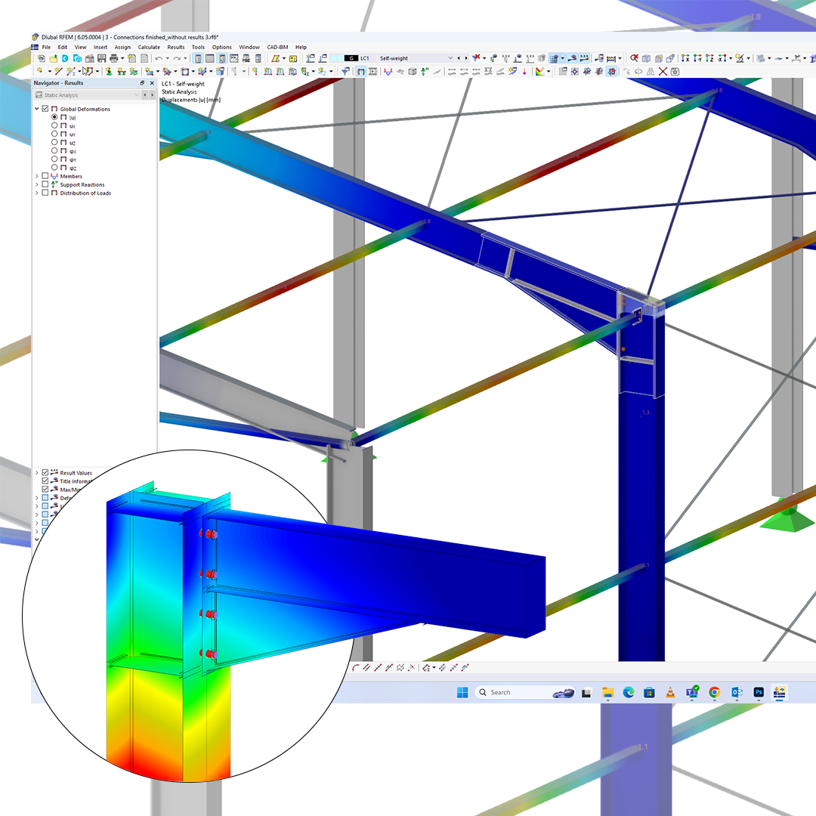The image size is (816, 816).
Task: Open the CAD-BIM menu
Action: (277, 47)
